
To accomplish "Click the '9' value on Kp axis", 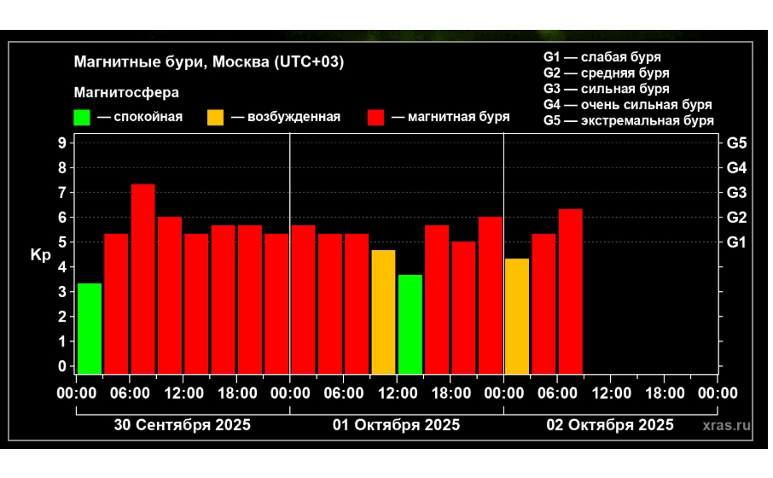I will (x=62, y=143).
